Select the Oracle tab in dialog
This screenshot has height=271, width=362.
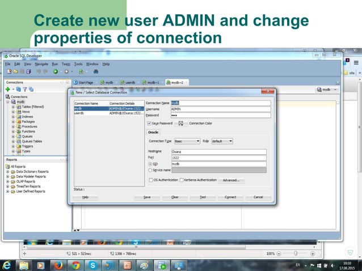(x=153, y=133)
